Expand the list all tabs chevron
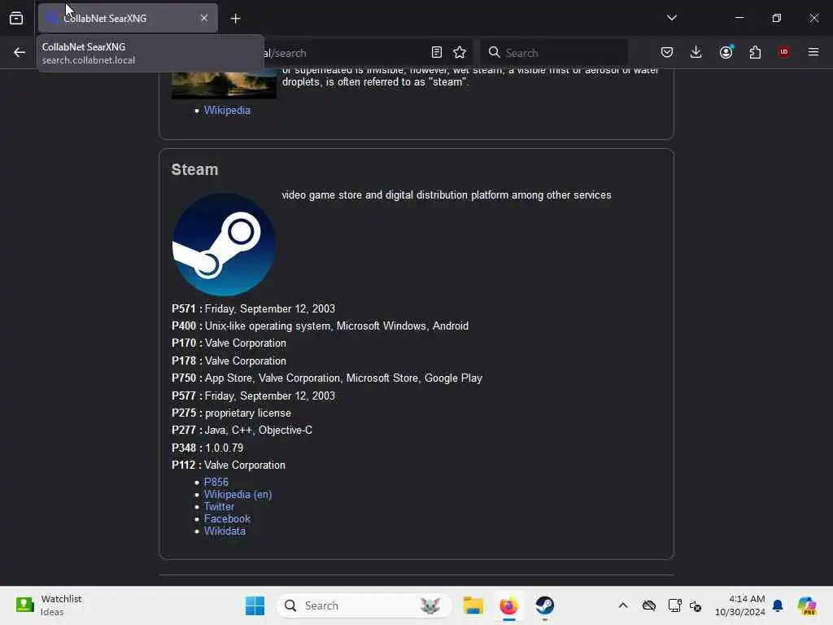 pyautogui.click(x=671, y=18)
